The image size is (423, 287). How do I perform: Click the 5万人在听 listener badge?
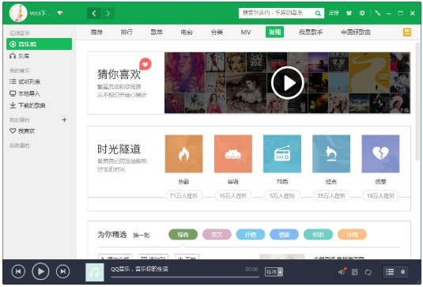point(282,195)
